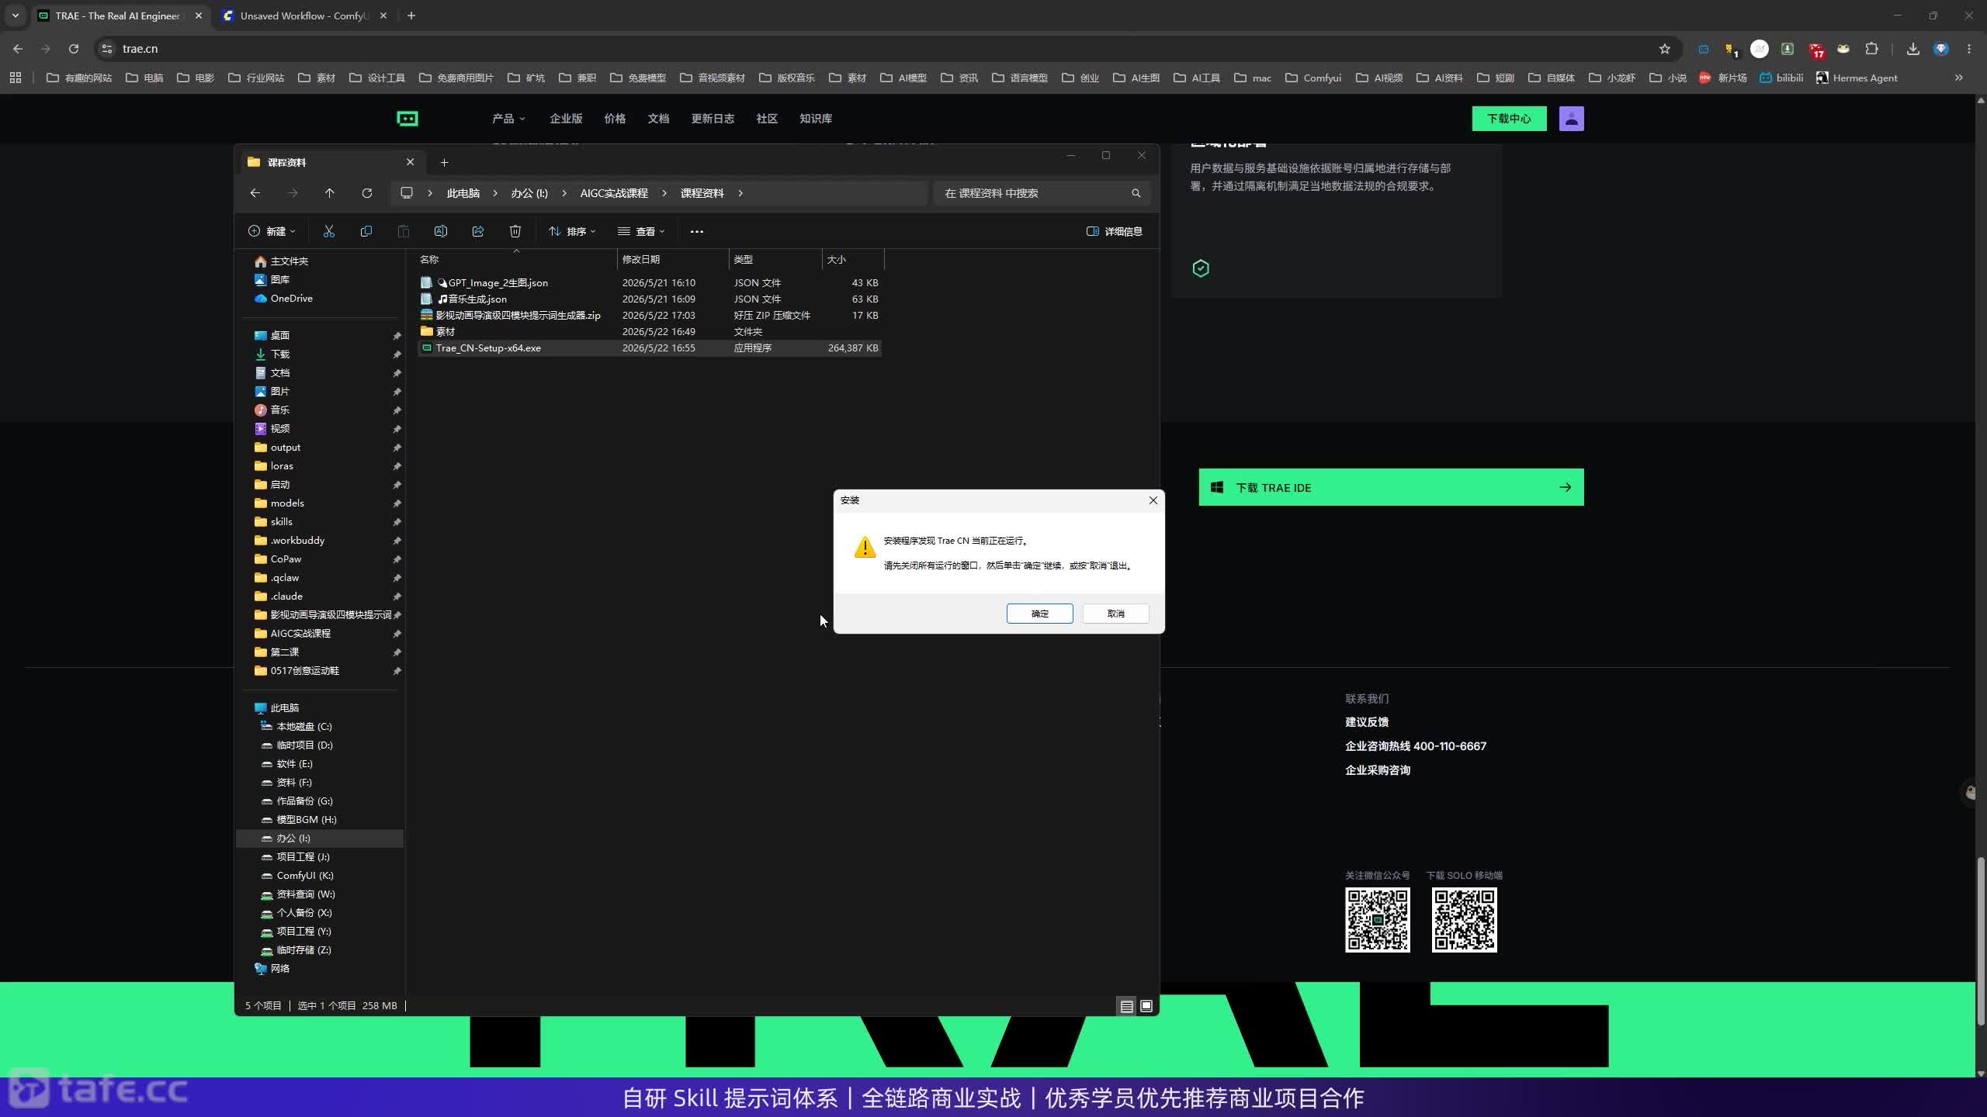Click the copy icon in Explorer toolbar

coord(366,231)
